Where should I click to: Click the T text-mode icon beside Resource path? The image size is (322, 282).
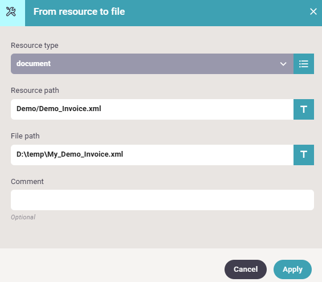304,109
